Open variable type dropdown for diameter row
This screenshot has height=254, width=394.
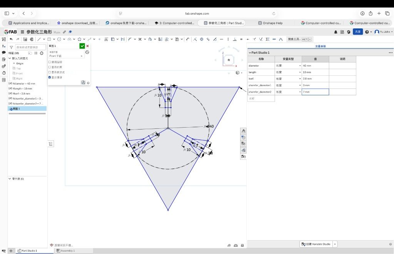[300, 66]
